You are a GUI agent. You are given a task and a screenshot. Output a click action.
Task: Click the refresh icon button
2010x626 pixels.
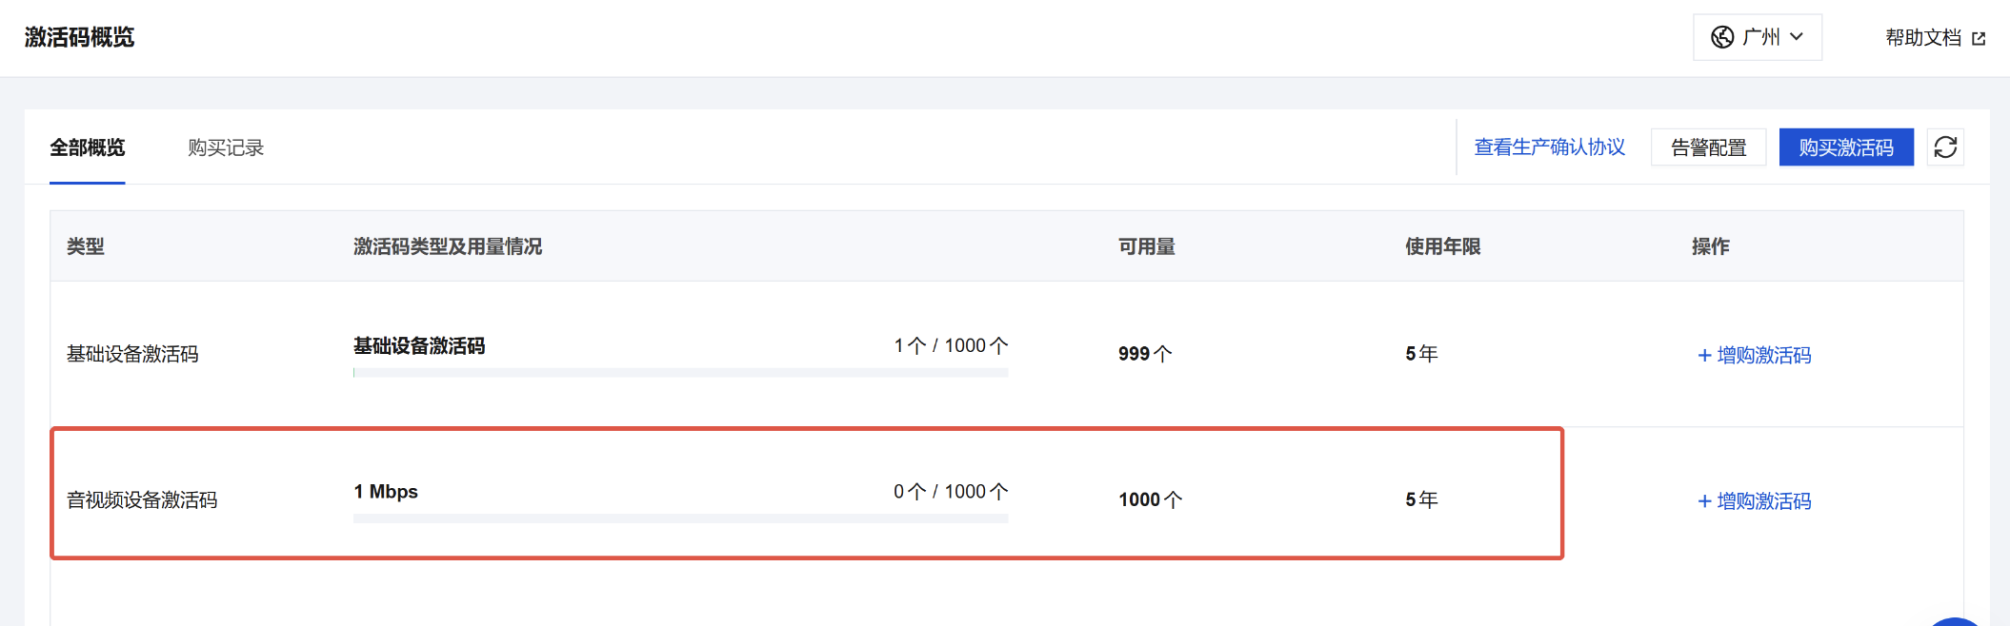pyautogui.click(x=1945, y=147)
